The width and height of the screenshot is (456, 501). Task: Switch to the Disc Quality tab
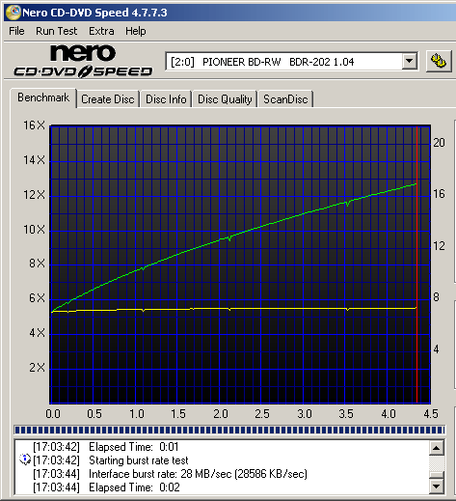coord(225,99)
